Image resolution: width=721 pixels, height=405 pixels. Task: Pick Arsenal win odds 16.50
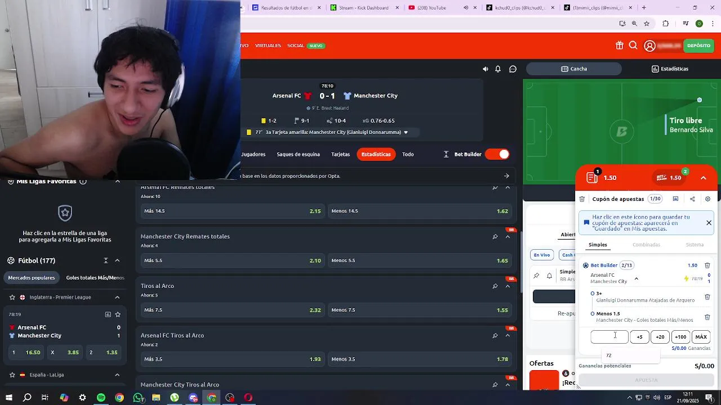(x=26, y=352)
